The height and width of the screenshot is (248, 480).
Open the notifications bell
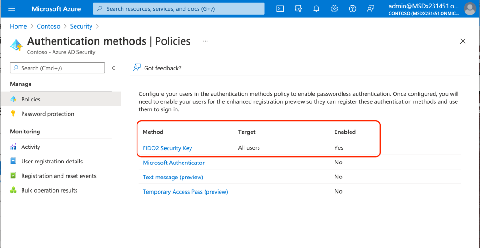tap(316, 8)
